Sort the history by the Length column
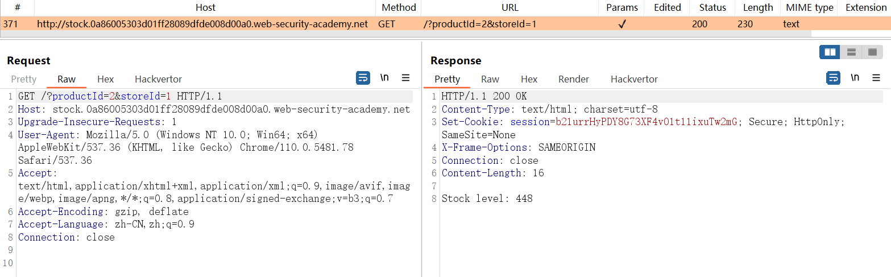 click(758, 7)
